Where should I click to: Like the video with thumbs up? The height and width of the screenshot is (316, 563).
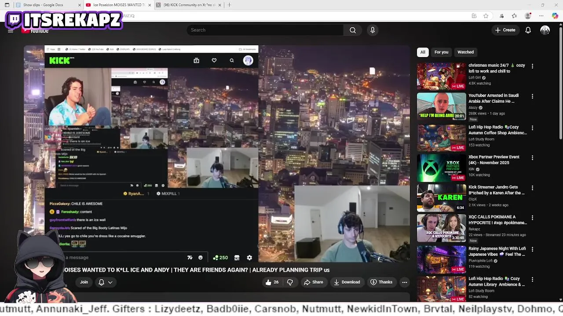272,282
